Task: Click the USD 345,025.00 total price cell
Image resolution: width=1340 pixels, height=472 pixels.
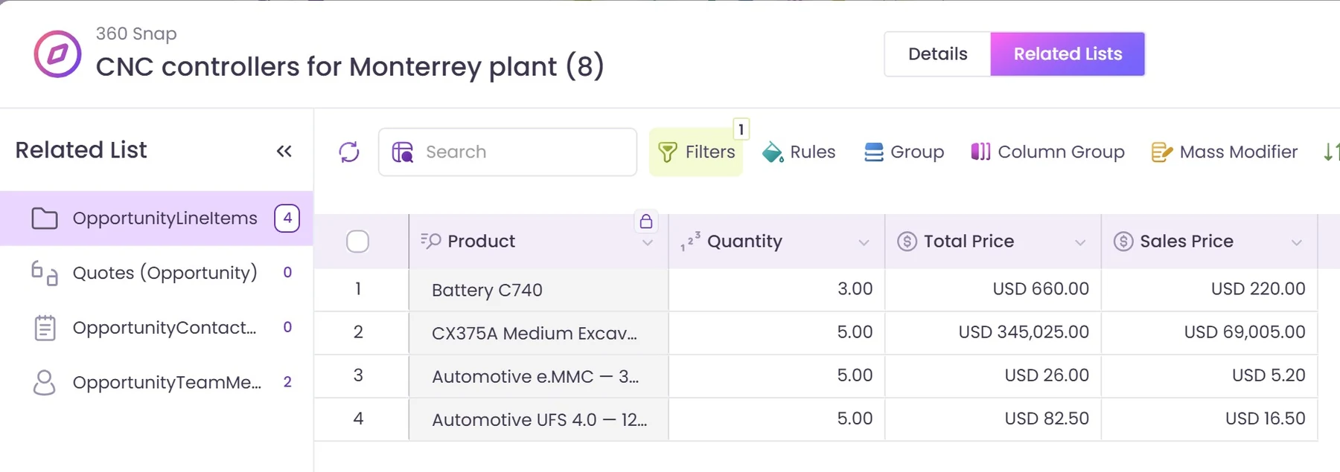Action: click(x=993, y=332)
